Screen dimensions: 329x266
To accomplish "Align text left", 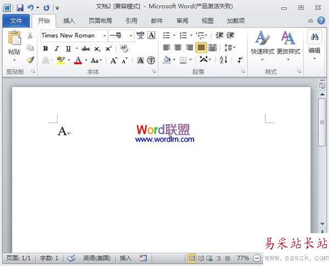I will point(167,48).
